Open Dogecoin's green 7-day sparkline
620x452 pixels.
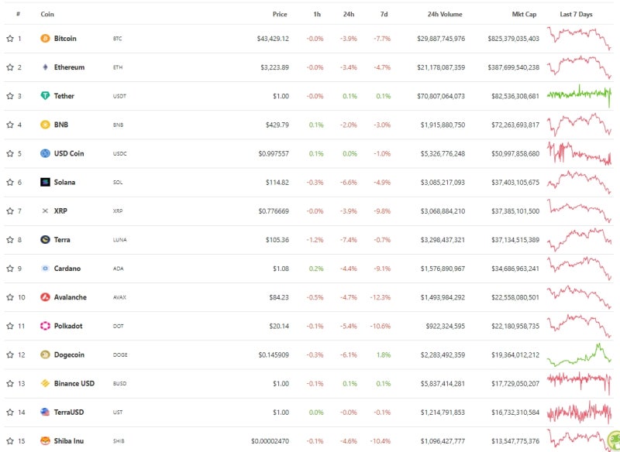click(579, 354)
